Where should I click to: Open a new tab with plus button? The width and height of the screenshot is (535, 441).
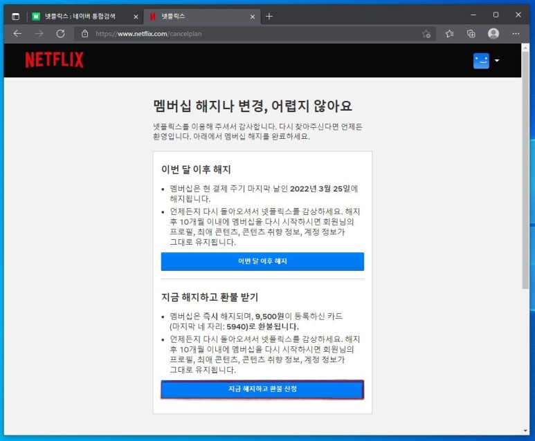tap(269, 17)
